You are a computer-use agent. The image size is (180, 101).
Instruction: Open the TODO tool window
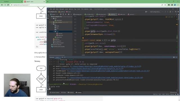[64, 92]
